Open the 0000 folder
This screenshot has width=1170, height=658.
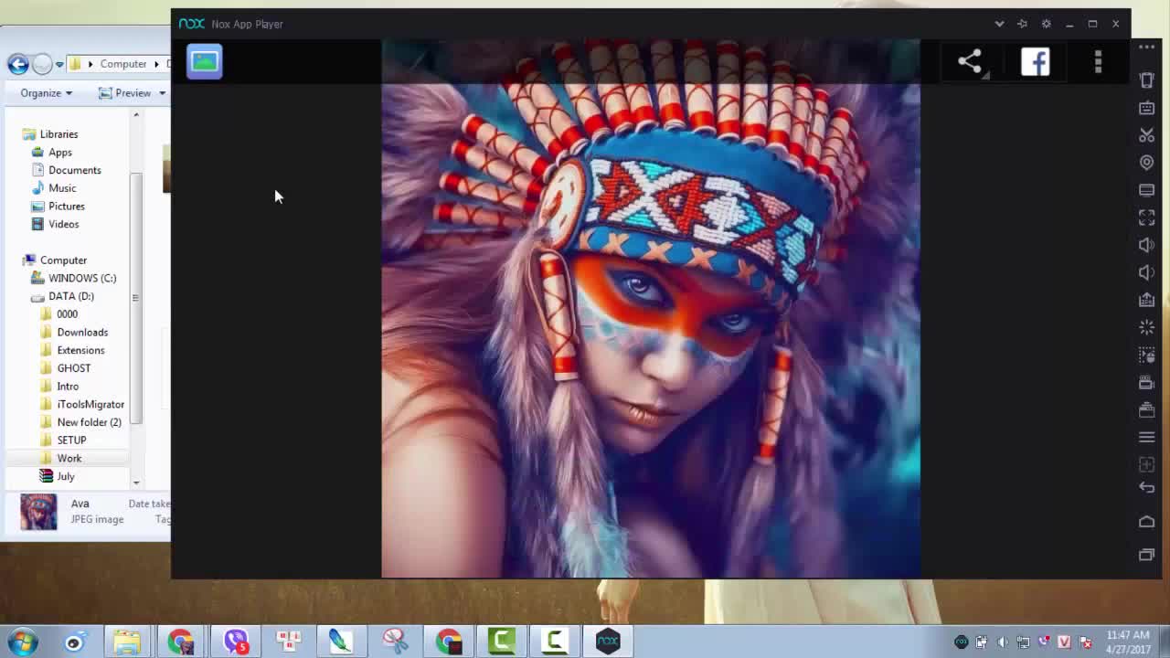[x=67, y=314]
